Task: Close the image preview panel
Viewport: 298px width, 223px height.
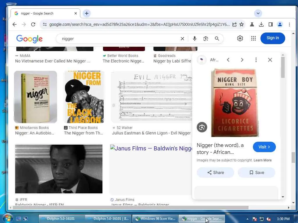Action: 270,60
